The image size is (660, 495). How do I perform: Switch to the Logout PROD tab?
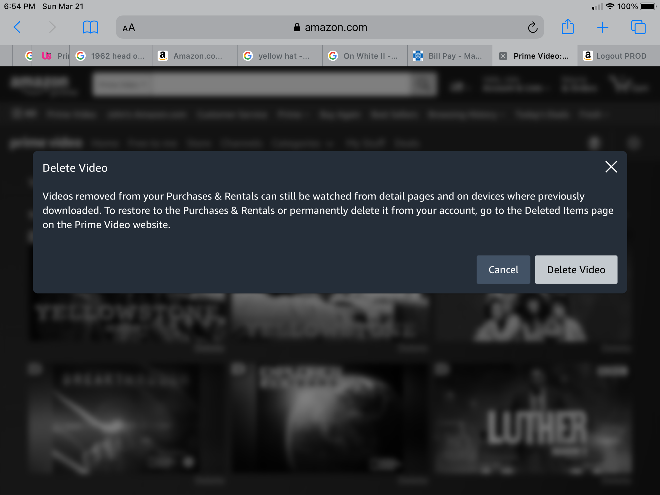617,56
